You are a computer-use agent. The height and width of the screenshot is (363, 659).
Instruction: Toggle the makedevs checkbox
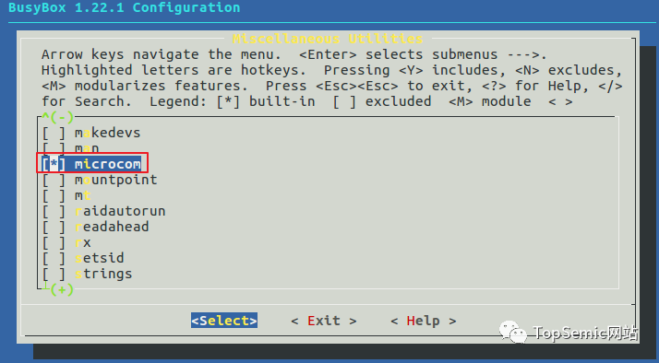(x=54, y=133)
